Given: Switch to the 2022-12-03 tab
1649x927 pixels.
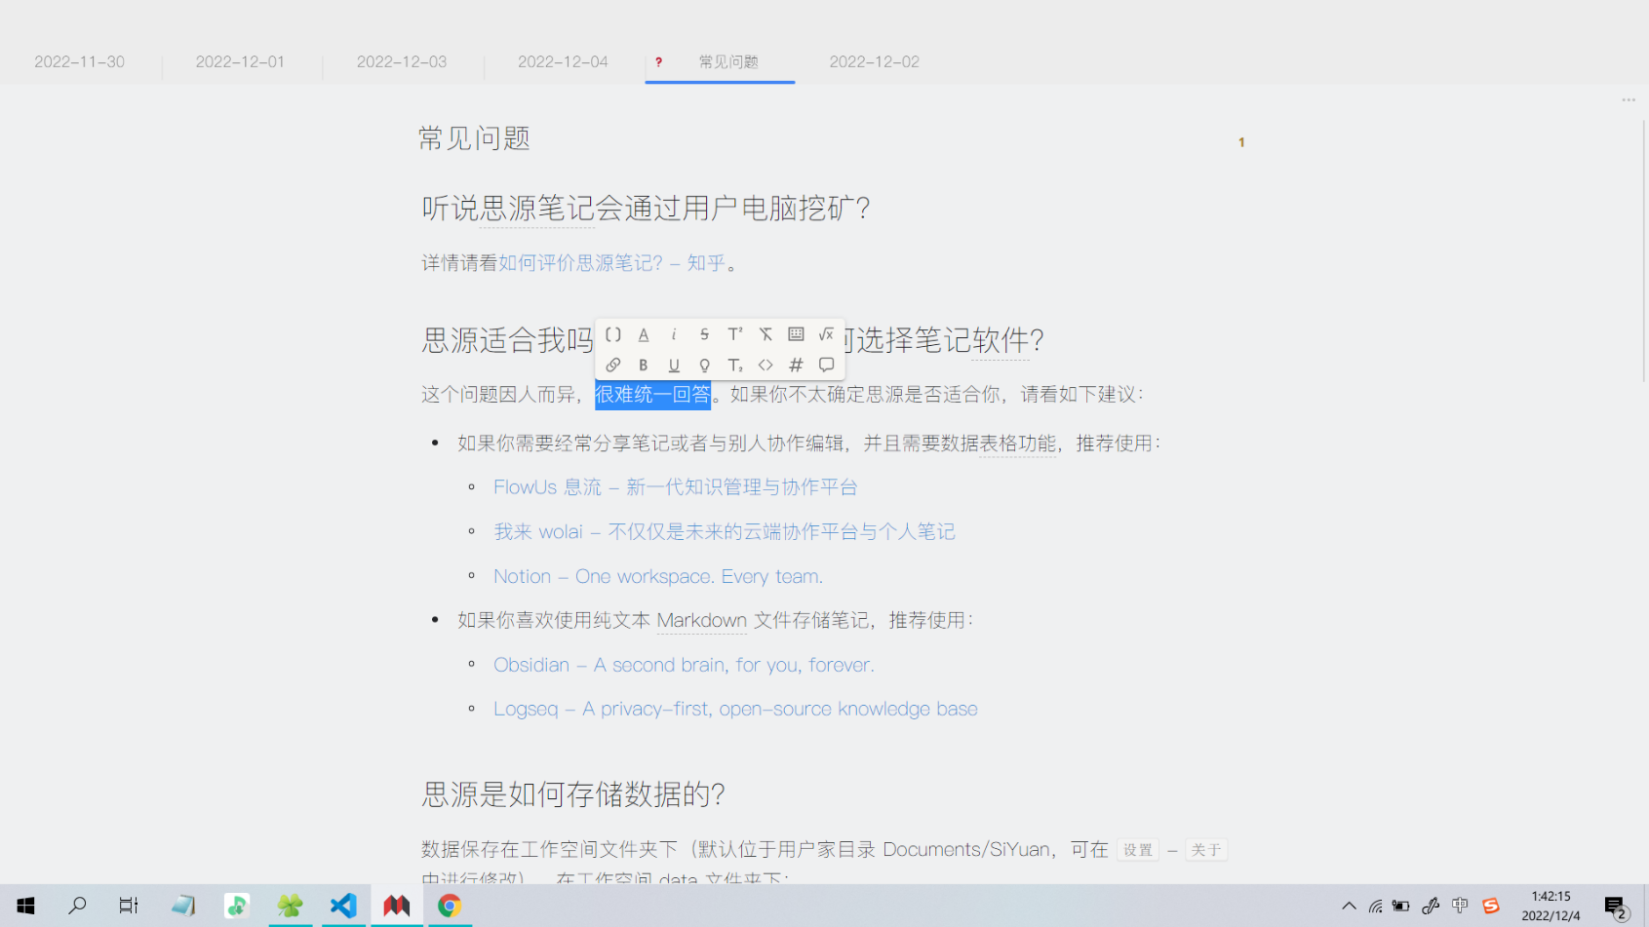Looking at the screenshot, I should click(x=402, y=61).
